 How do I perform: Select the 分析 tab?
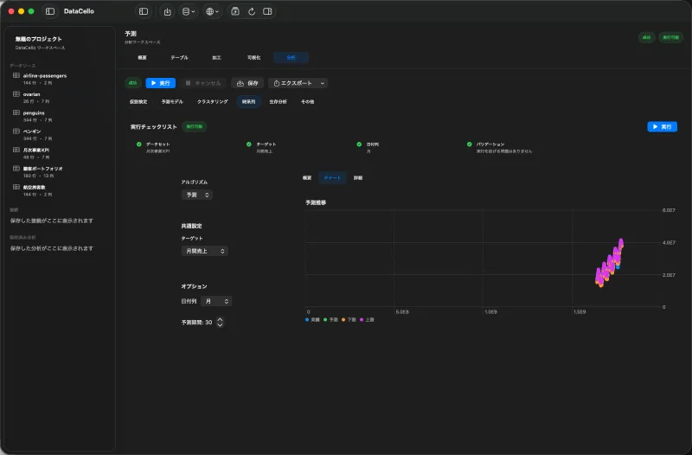[x=291, y=57]
